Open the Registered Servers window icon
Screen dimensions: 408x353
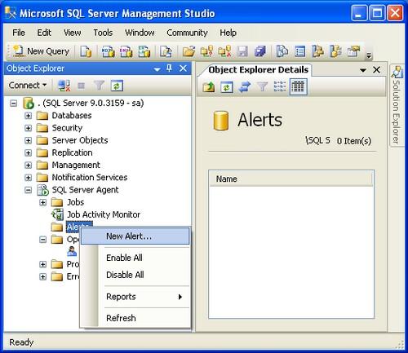click(x=282, y=51)
